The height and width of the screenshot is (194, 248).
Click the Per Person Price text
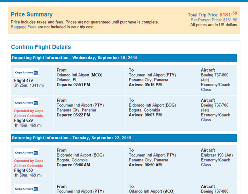tap(214, 20)
